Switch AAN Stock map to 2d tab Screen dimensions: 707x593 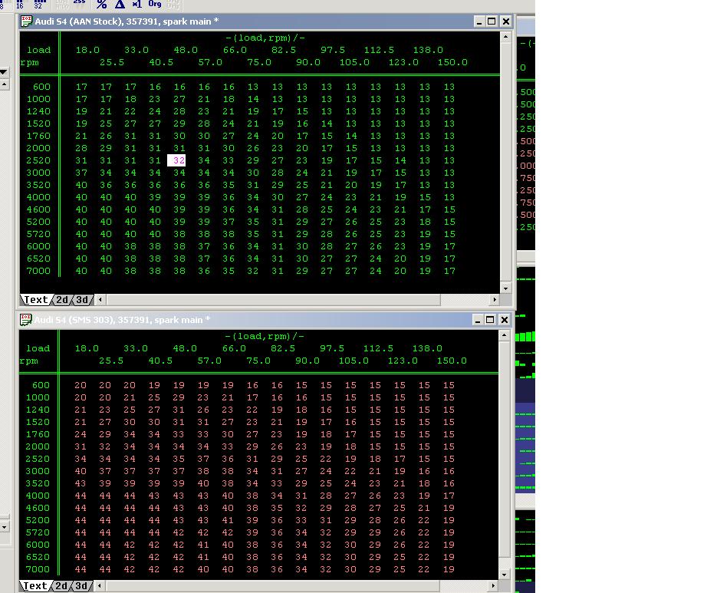coord(62,300)
